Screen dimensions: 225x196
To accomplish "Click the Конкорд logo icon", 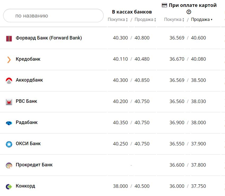I will point(9,187).
